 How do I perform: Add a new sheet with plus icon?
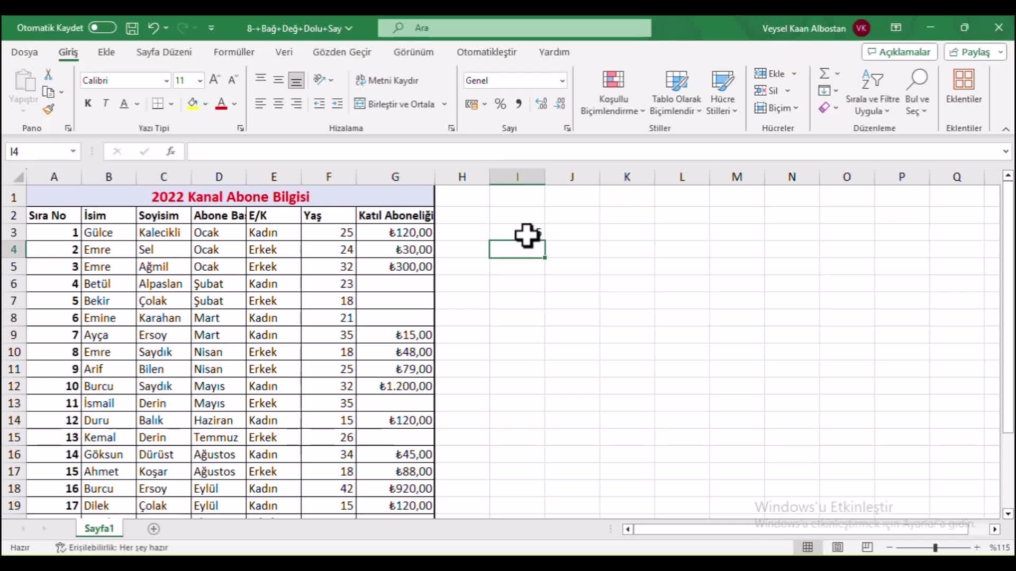pos(153,529)
